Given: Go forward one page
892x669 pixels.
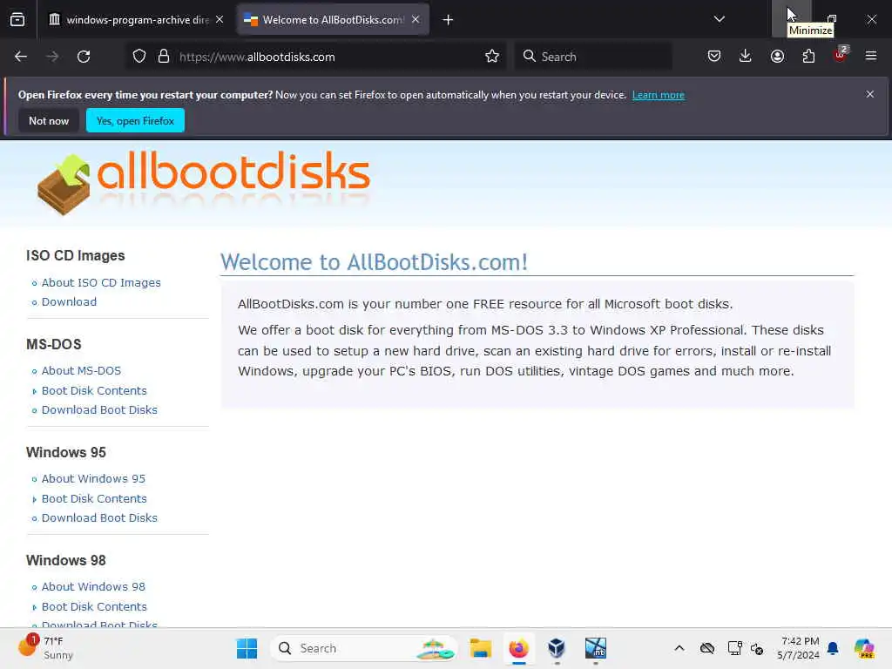Looking at the screenshot, I should point(52,57).
